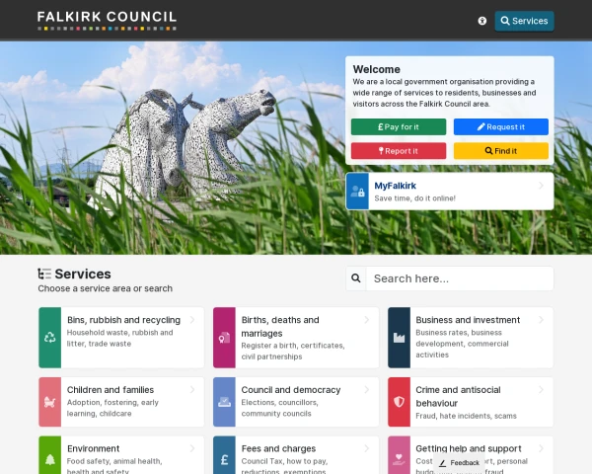Open Council and democracy

point(291,390)
